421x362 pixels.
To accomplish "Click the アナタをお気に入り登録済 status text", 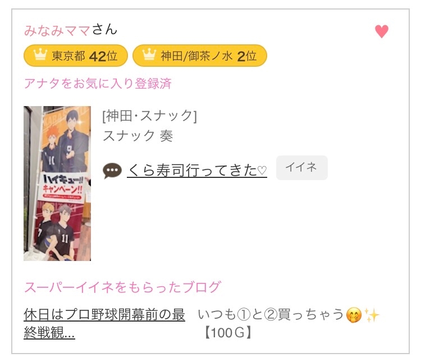I will [x=98, y=83].
